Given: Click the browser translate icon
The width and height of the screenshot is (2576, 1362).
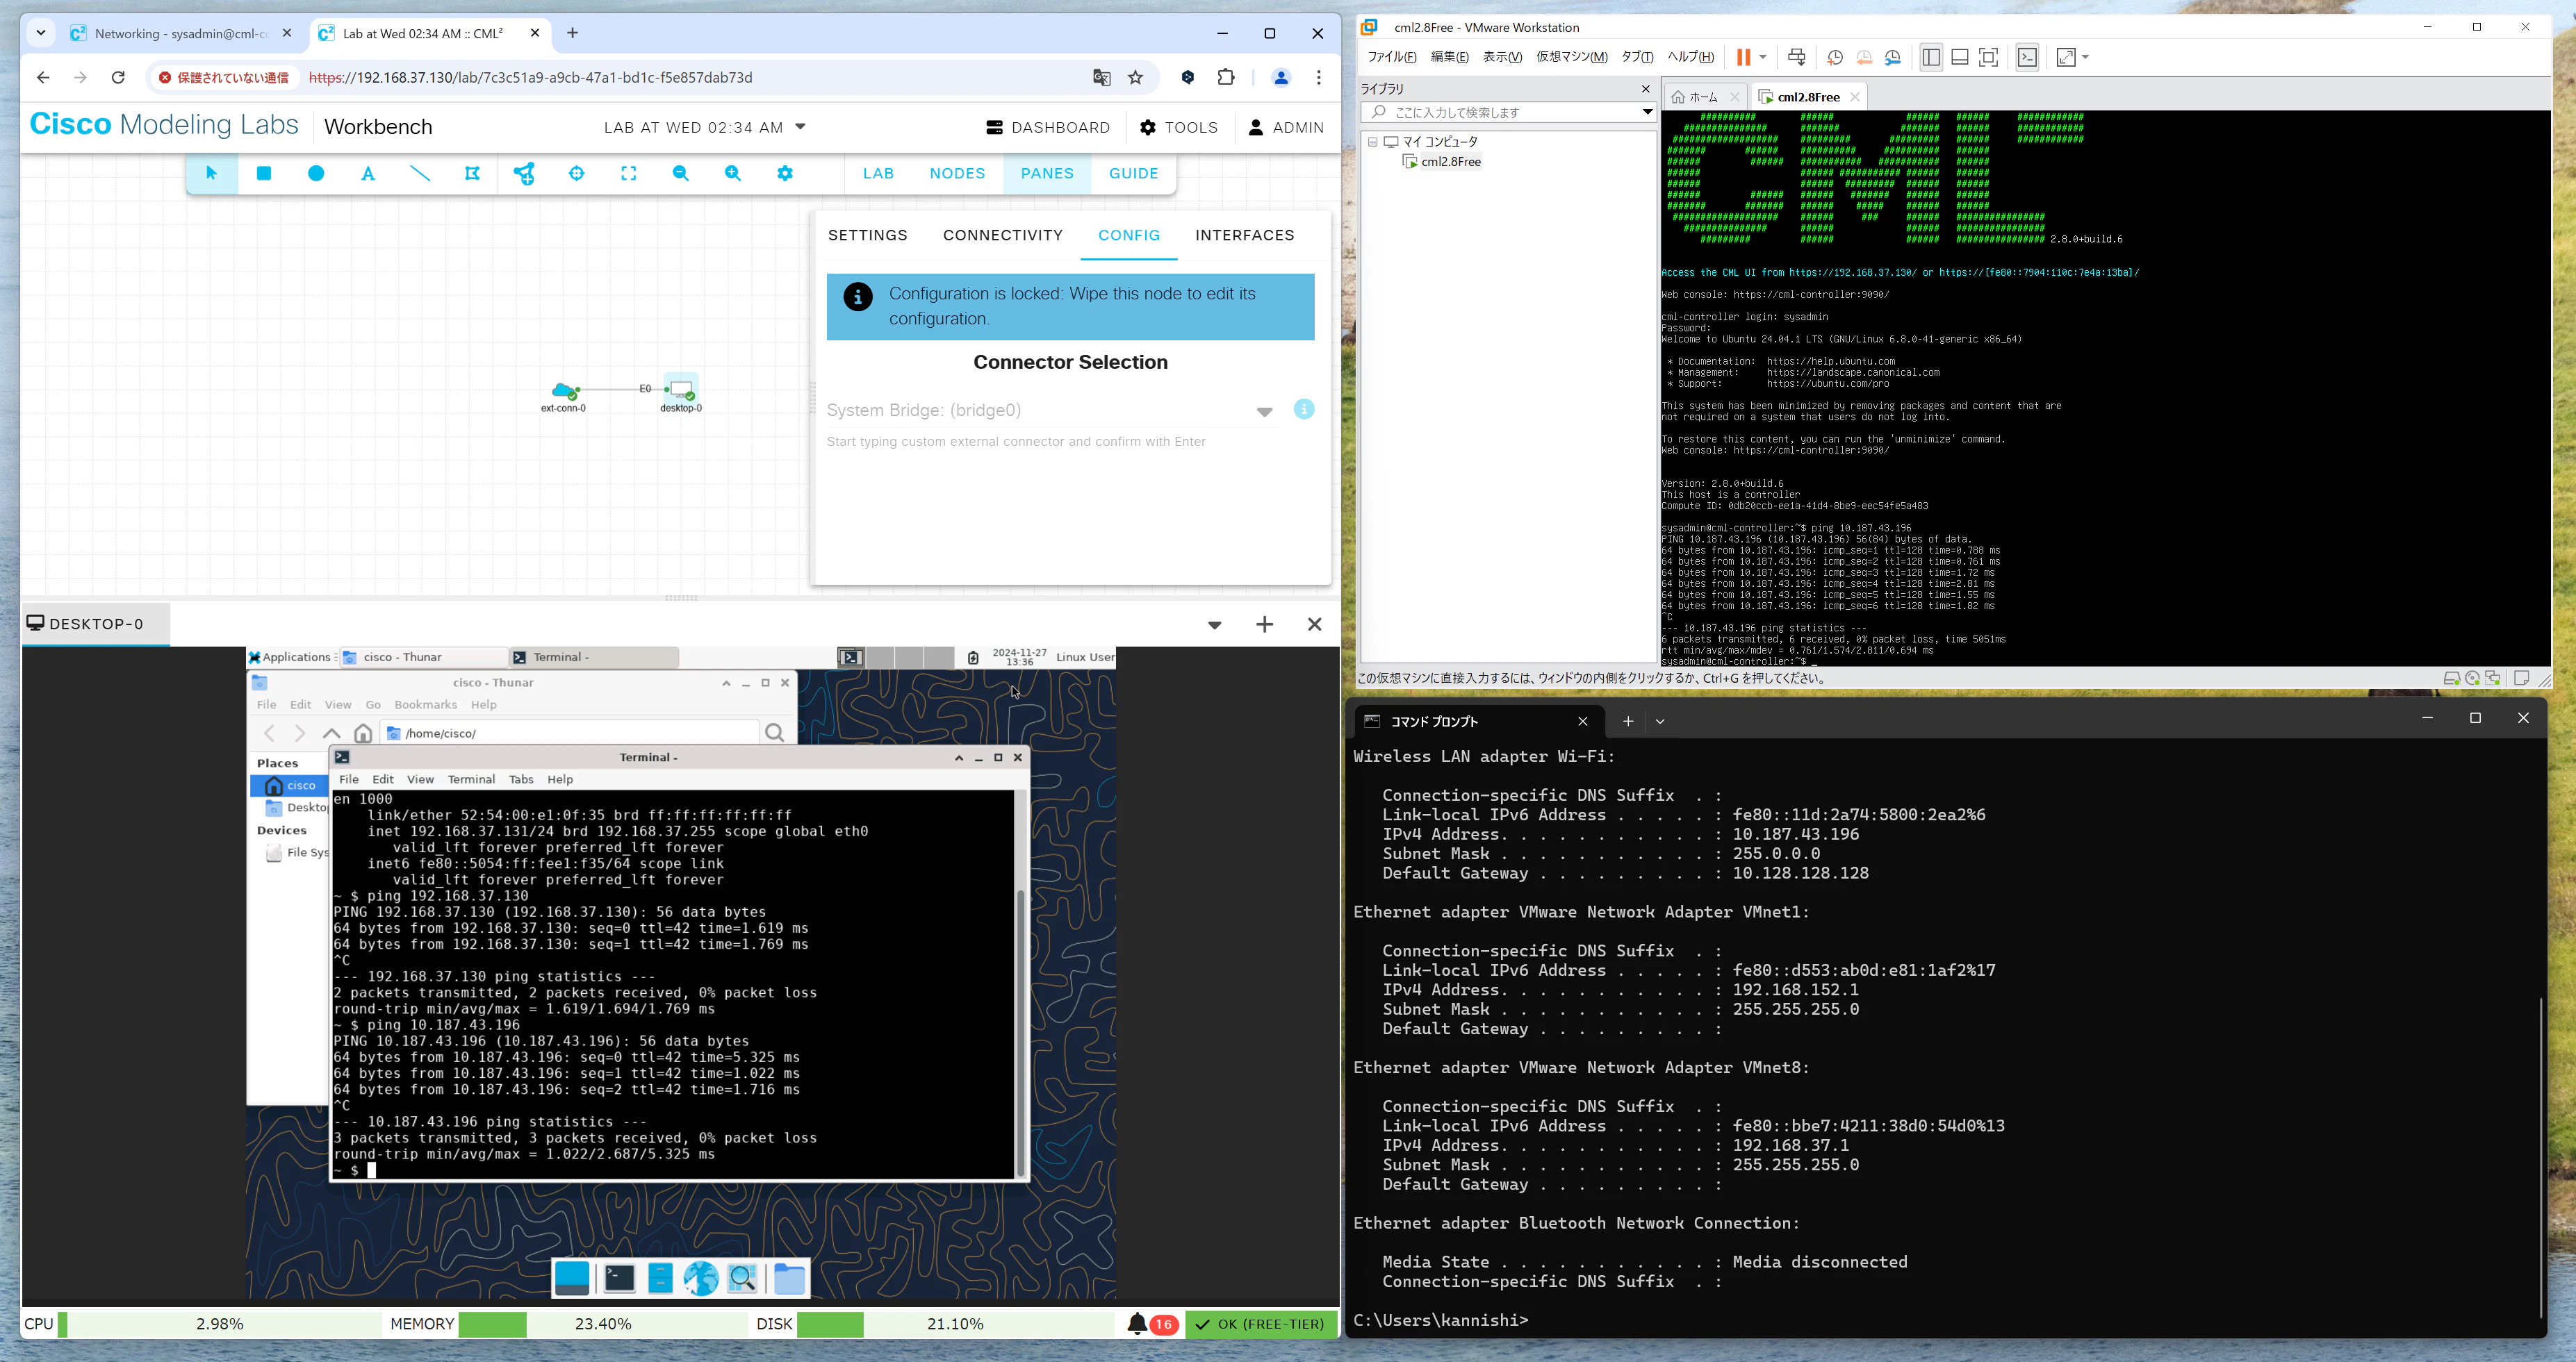Looking at the screenshot, I should pyautogui.click(x=1102, y=78).
